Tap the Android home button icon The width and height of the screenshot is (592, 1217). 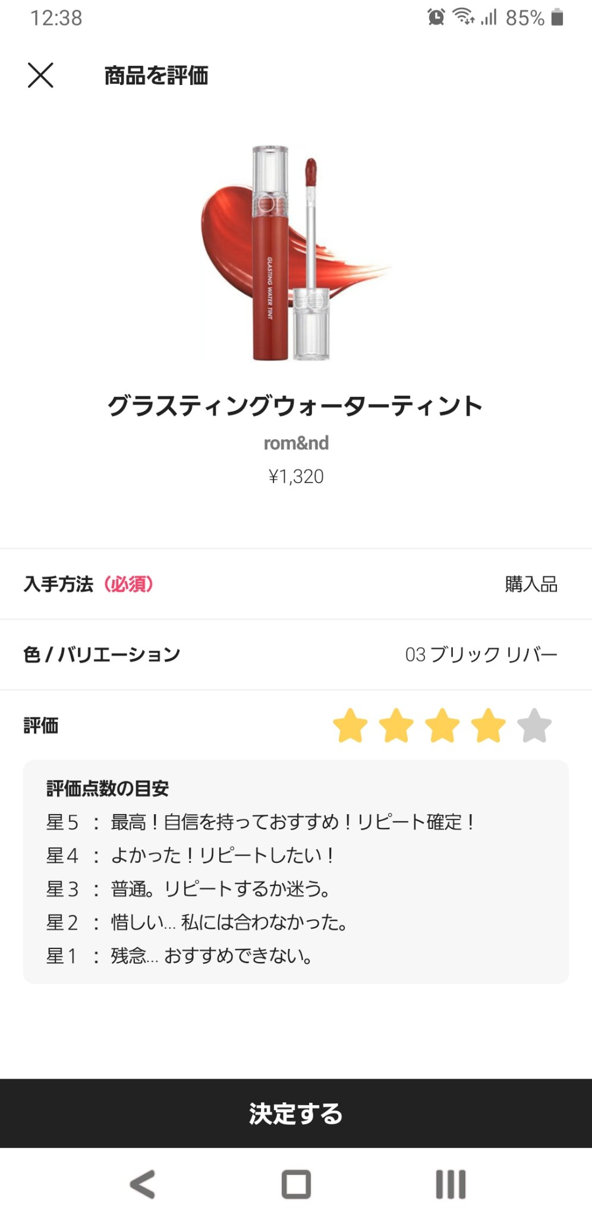[296, 1184]
